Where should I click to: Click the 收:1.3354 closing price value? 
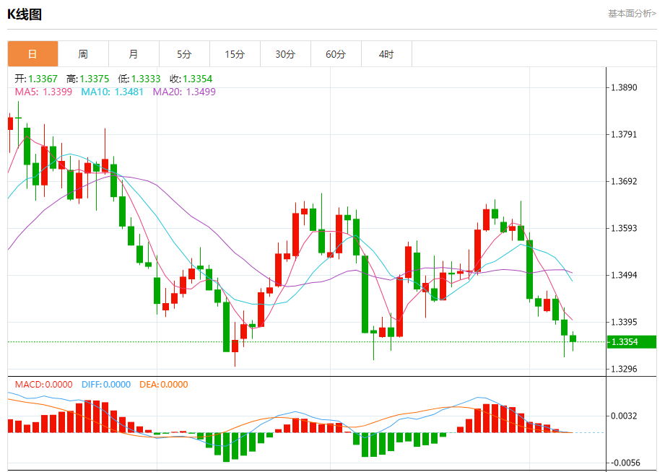tap(191, 79)
